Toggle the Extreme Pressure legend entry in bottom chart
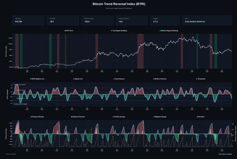237x159 pixels. point(78,117)
